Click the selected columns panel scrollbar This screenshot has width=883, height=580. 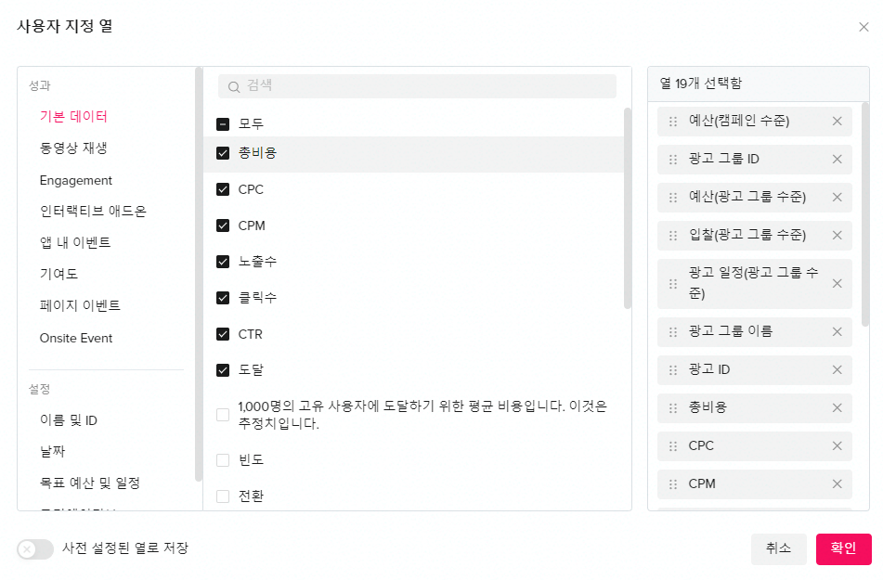point(865,214)
